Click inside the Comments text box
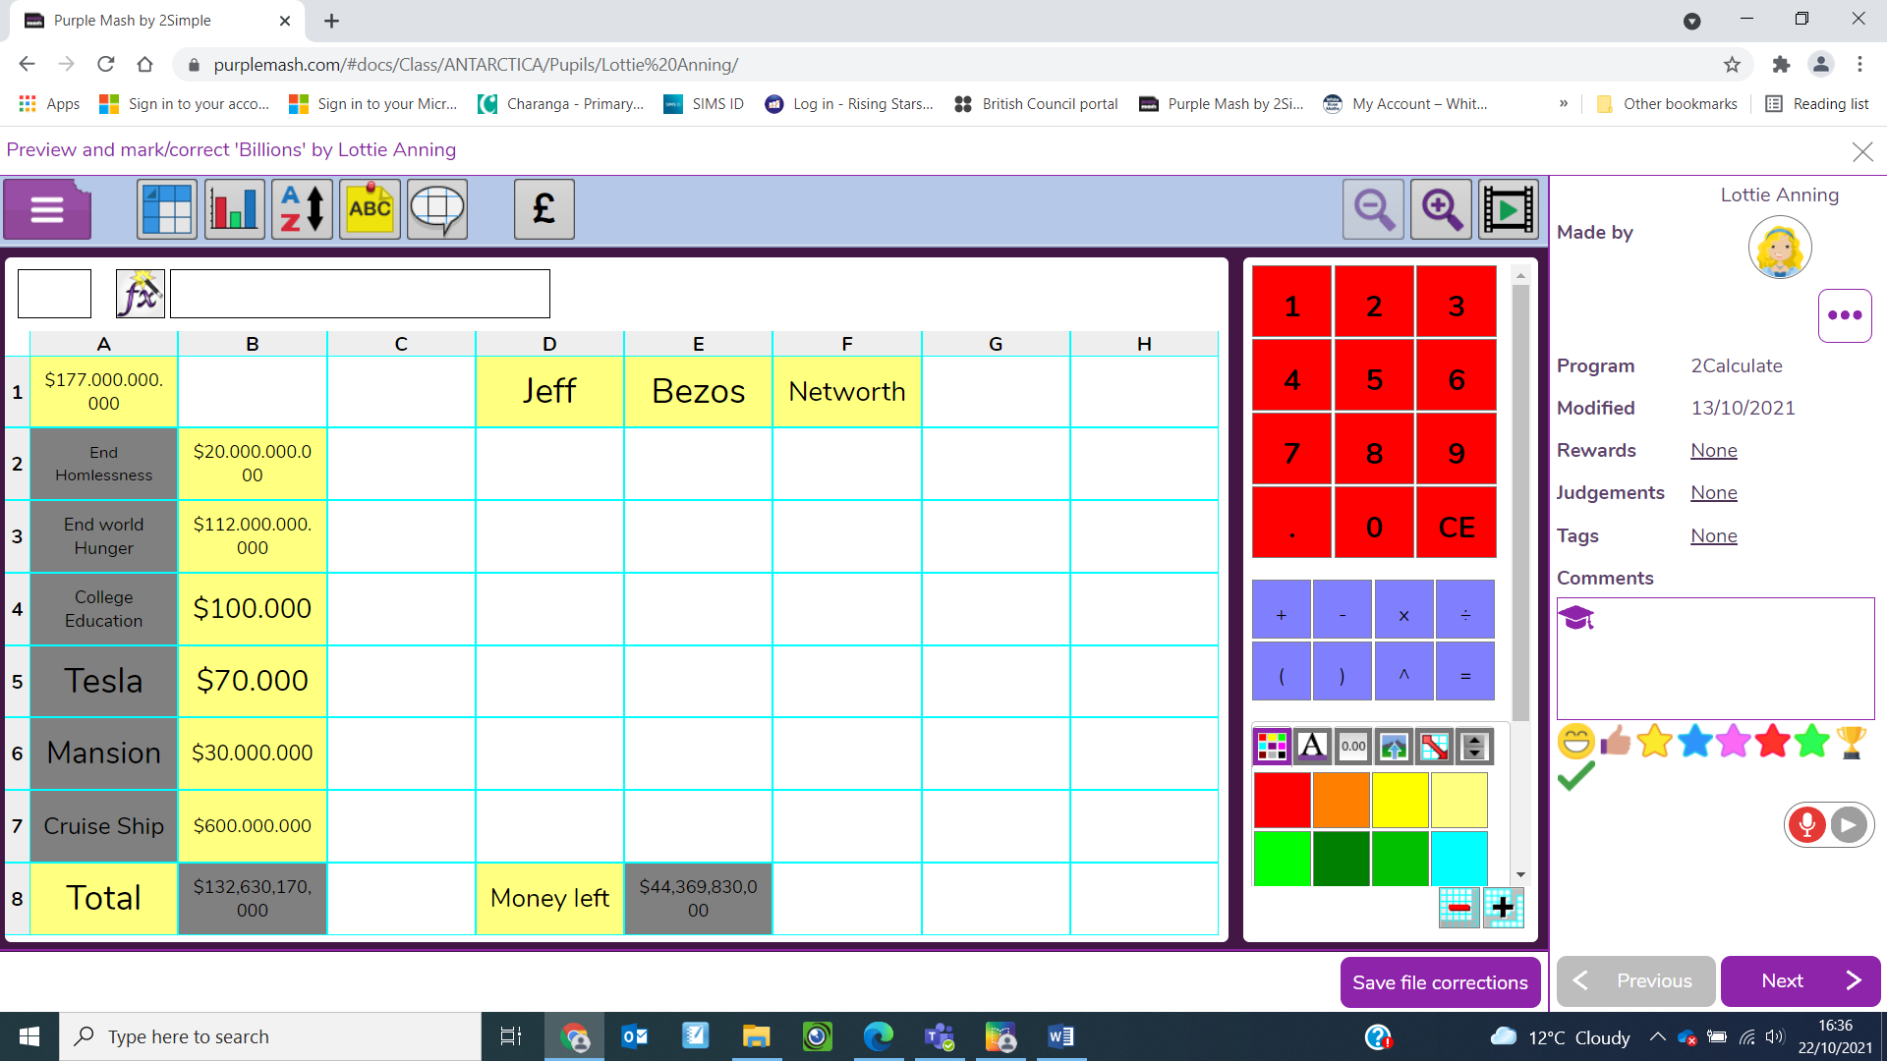The width and height of the screenshot is (1887, 1061). point(1716,658)
